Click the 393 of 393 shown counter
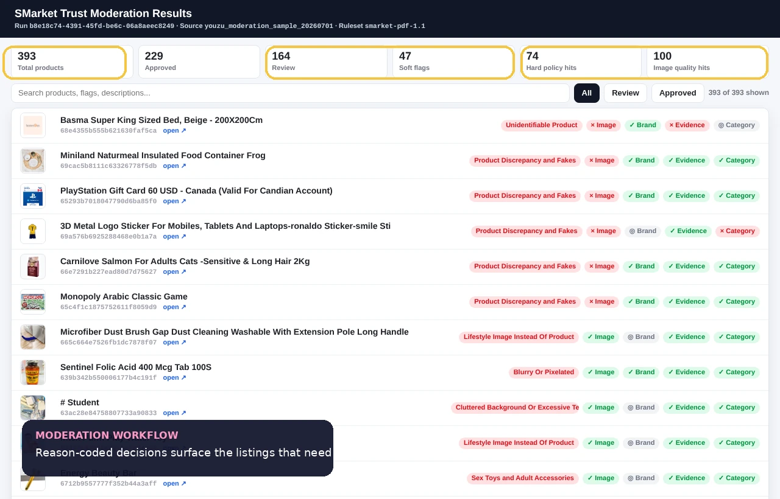The height and width of the screenshot is (499, 780). coord(739,92)
